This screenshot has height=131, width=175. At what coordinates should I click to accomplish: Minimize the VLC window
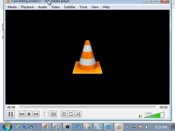pos(147,1)
